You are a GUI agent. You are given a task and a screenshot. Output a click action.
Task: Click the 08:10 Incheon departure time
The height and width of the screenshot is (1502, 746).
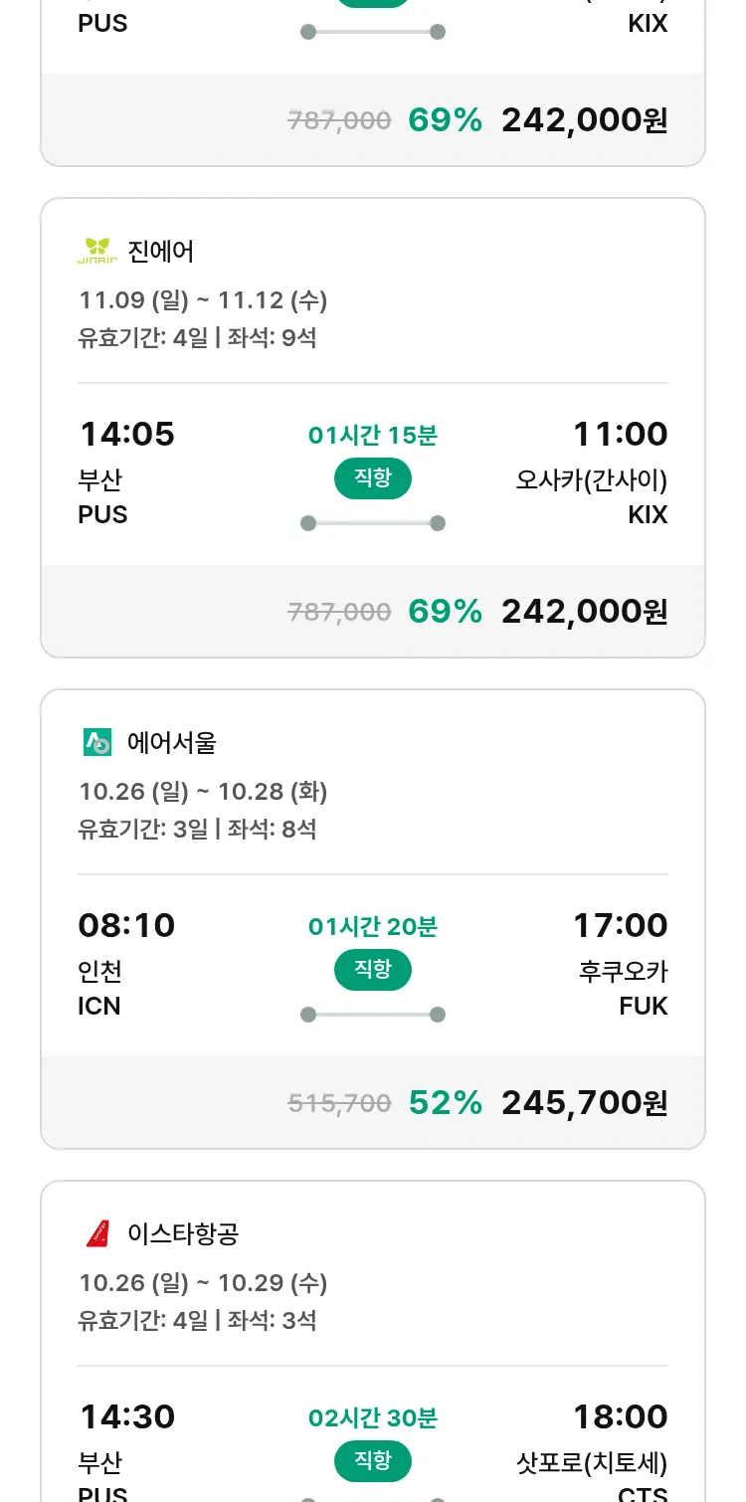pyautogui.click(x=126, y=926)
